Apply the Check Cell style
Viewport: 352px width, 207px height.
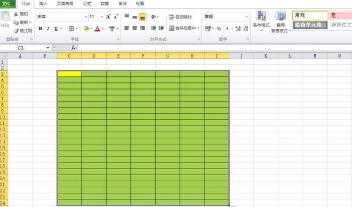pos(310,25)
